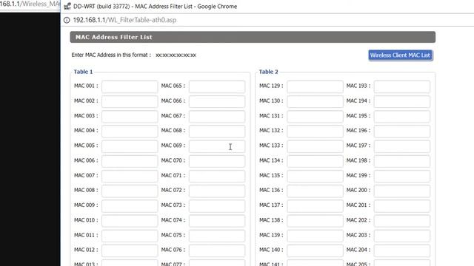The image size is (474, 266).
Task: Focus the MAC 140 input field
Action: [315, 250]
